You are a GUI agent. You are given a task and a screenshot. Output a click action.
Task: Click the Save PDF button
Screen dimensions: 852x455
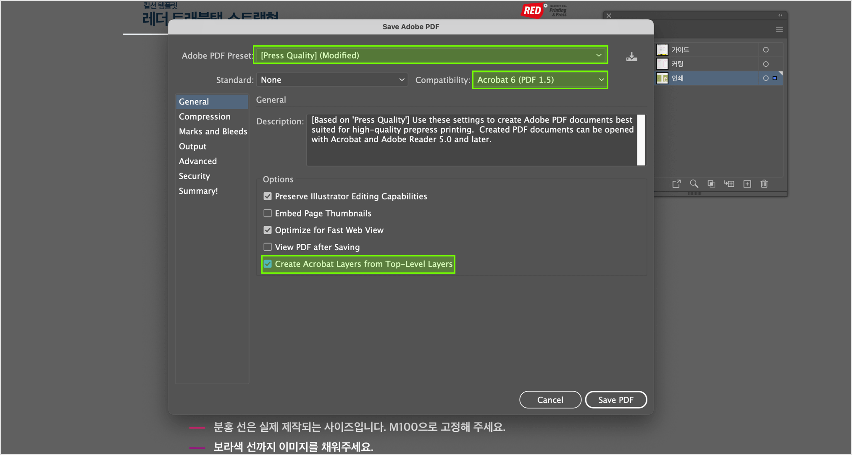(616, 400)
